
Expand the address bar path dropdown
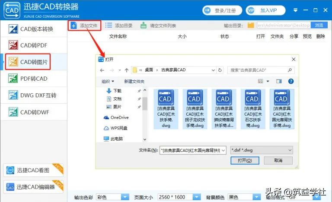click(x=213, y=70)
